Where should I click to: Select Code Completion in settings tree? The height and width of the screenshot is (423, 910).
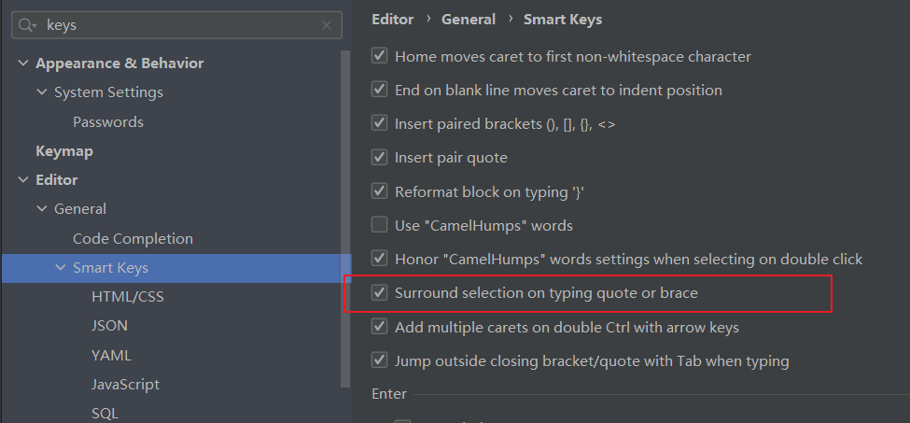point(133,238)
